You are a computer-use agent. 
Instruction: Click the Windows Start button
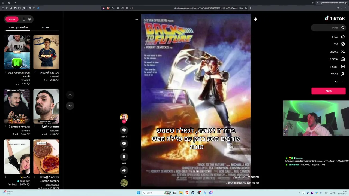click(138, 193)
